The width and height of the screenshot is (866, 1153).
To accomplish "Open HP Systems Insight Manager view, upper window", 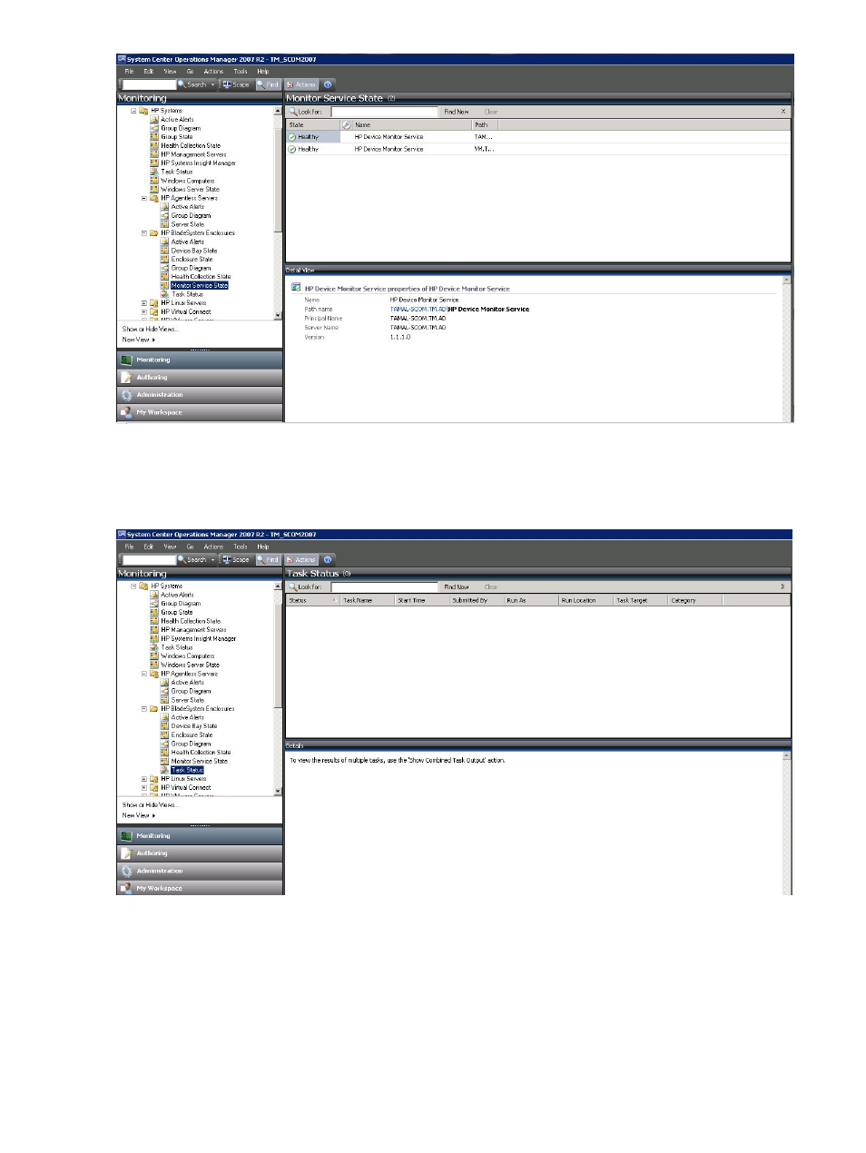I will coord(198,163).
